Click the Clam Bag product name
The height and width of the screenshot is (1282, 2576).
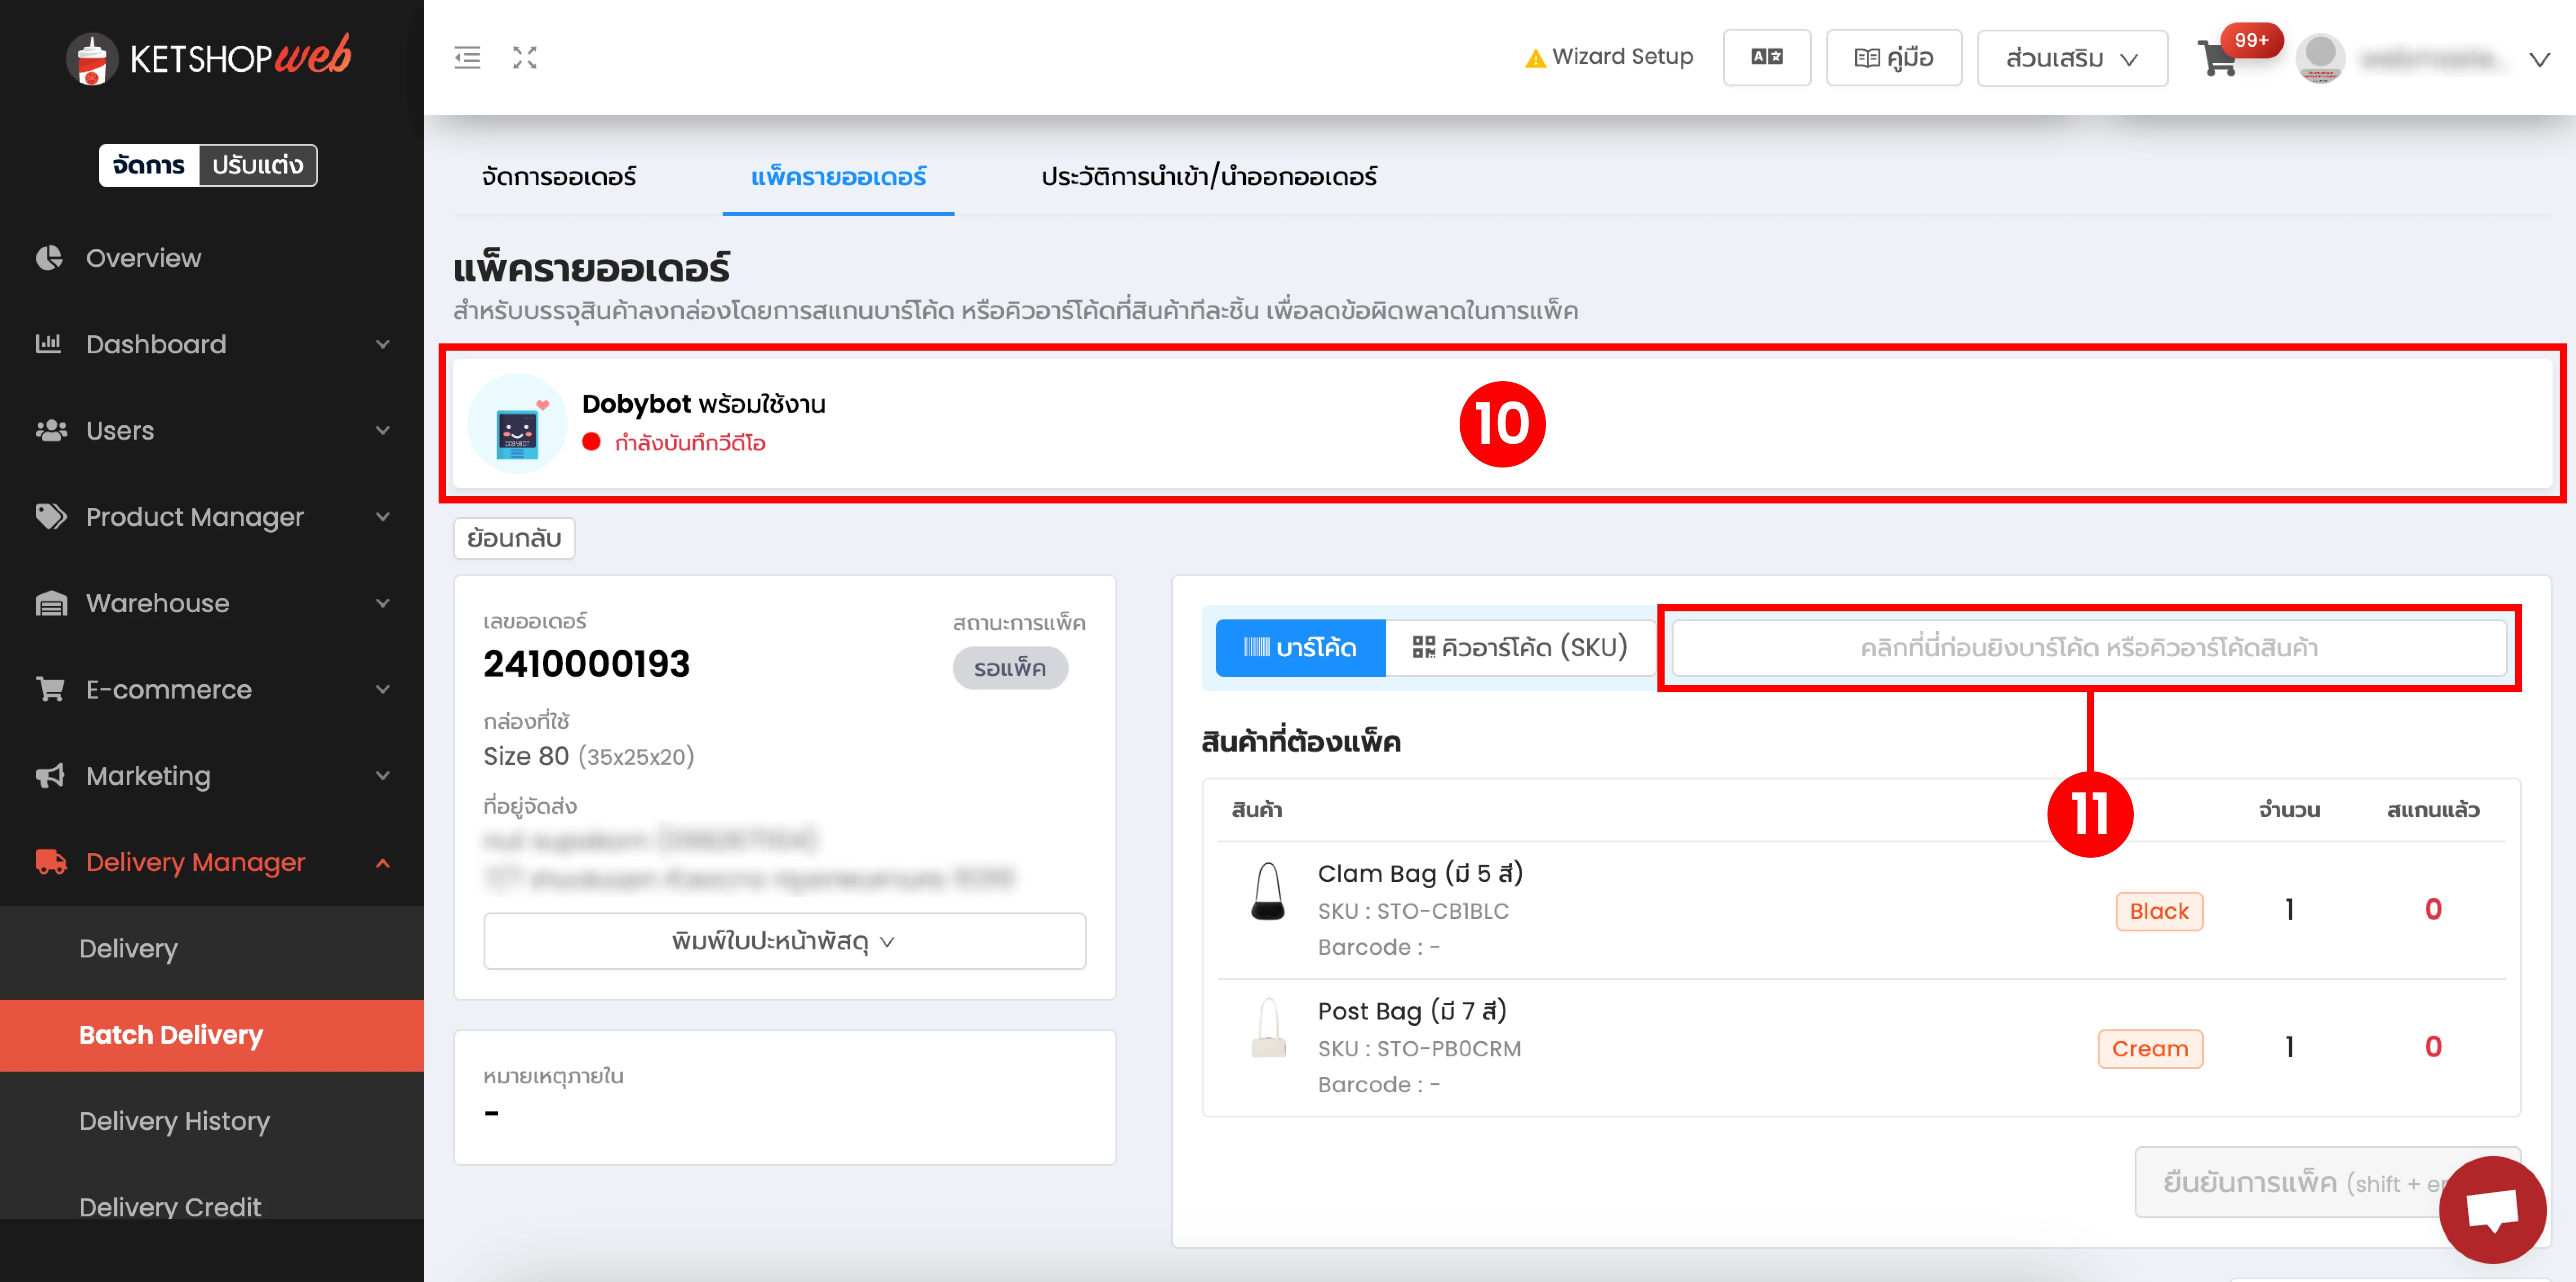[x=1420, y=873]
